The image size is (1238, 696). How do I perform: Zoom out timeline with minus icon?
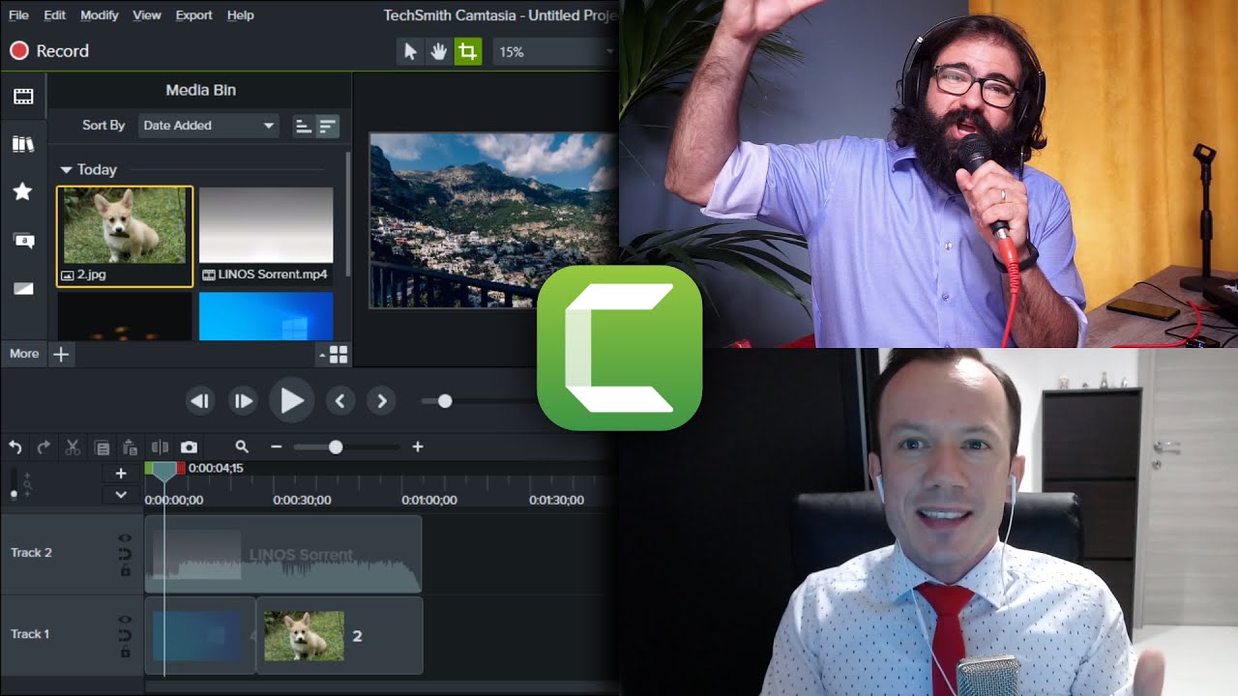[276, 447]
